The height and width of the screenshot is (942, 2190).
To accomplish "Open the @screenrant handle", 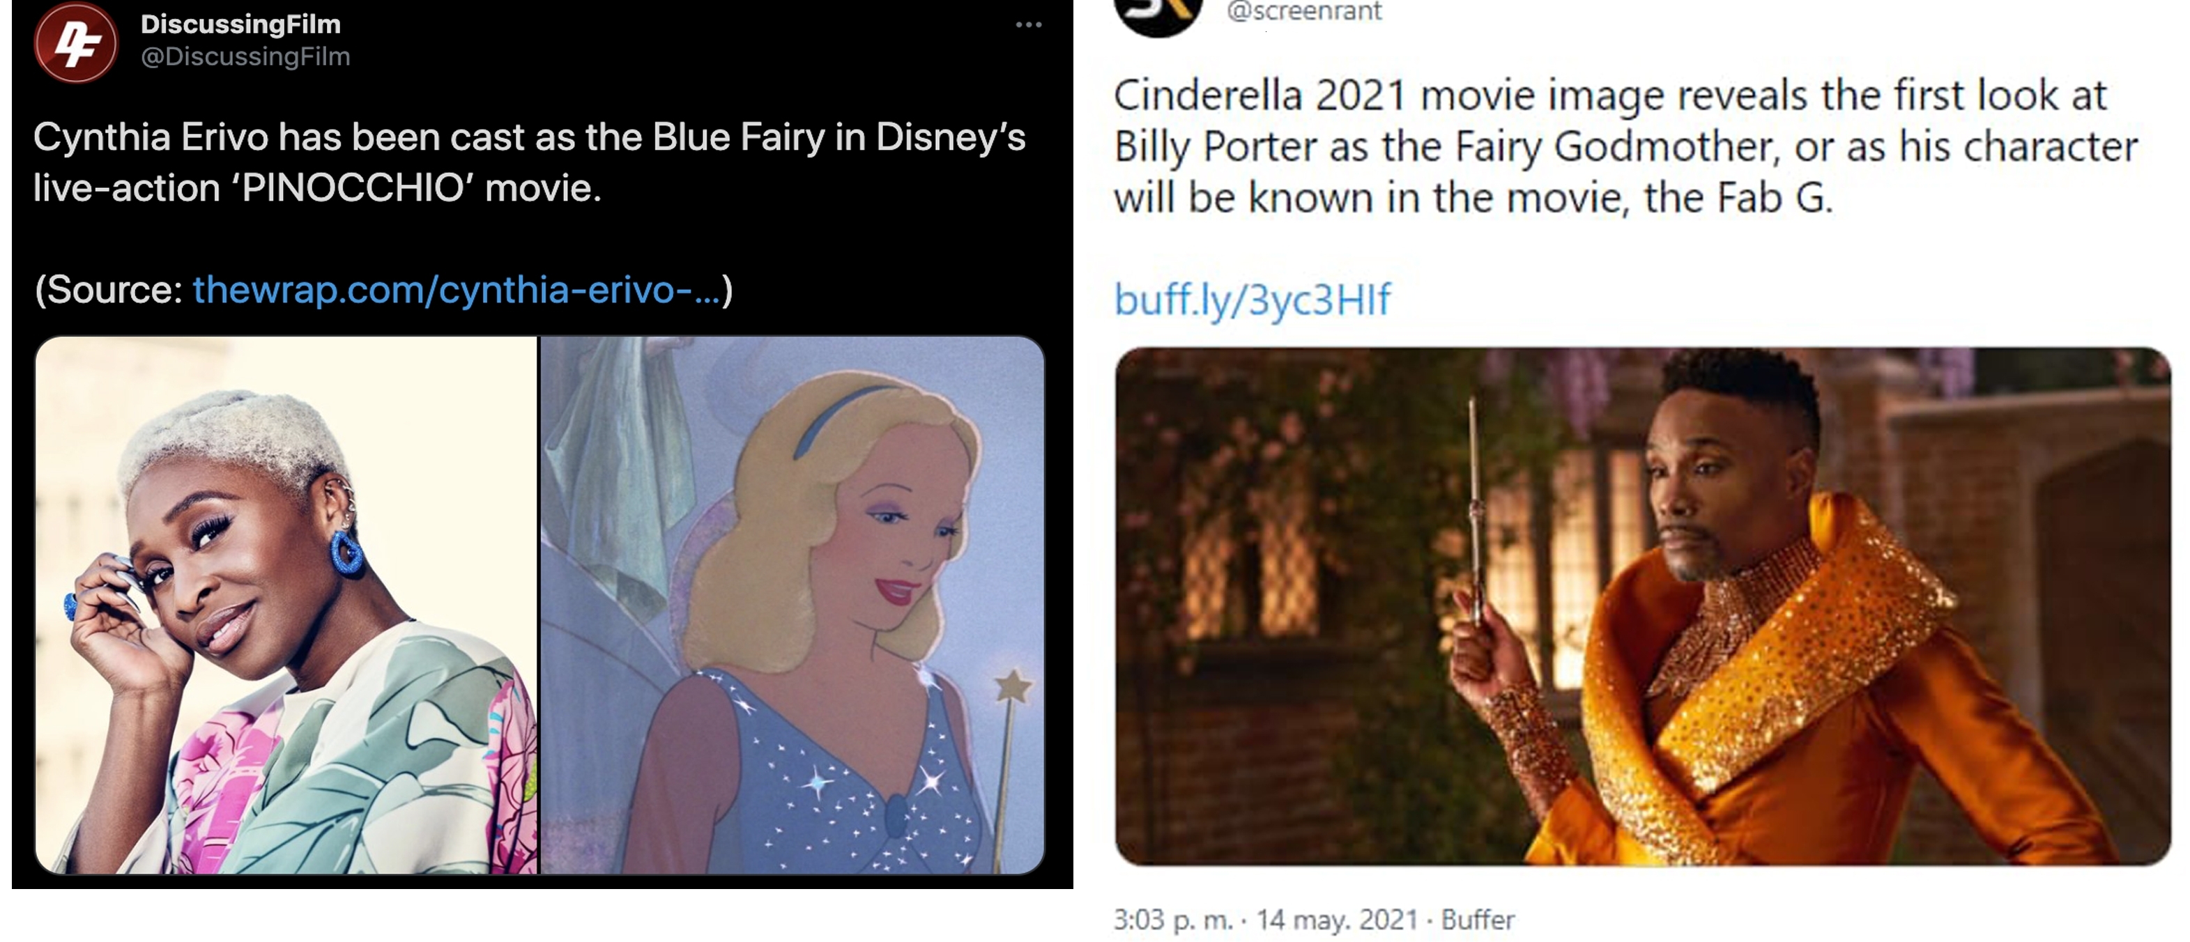I will 1304,11.
